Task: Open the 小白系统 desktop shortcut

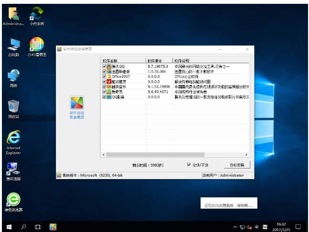Action: pyautogui.click(x=37, y=13)
